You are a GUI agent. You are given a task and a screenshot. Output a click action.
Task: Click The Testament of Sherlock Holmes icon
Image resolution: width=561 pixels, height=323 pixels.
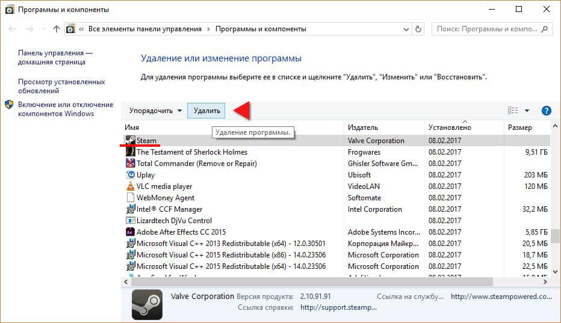tap(130, 152)
